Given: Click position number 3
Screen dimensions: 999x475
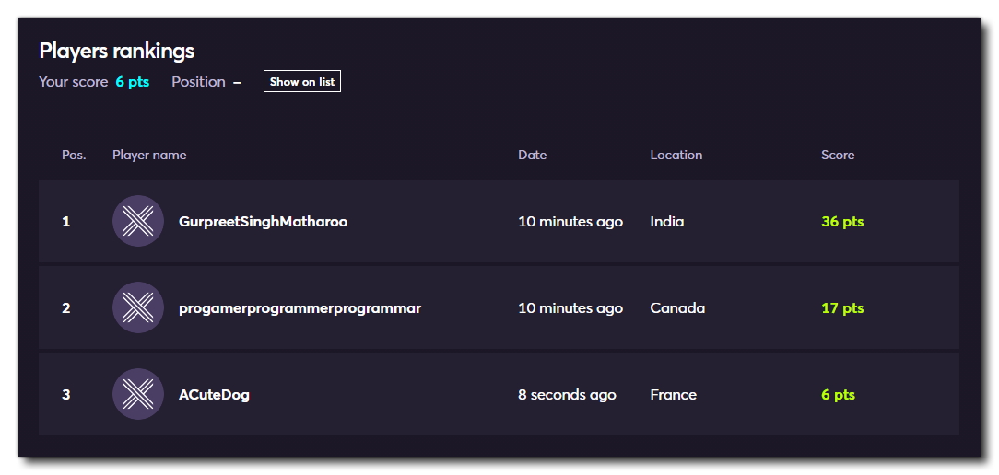Looking at the screenshot, I should point(65,395).
